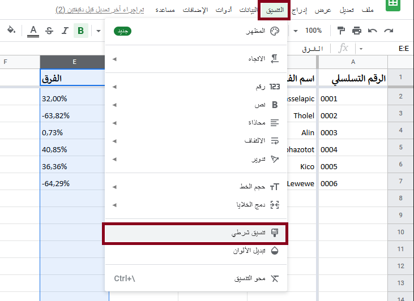Viewport: 414px width, 301px height.
Task: Toggle bold formatting button
Action: 81,31
